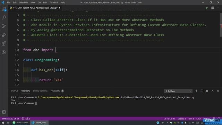Viewport: 222px width, 125px height.
Task: Open the Windows Start button
Action: click(x=3, y=123)
